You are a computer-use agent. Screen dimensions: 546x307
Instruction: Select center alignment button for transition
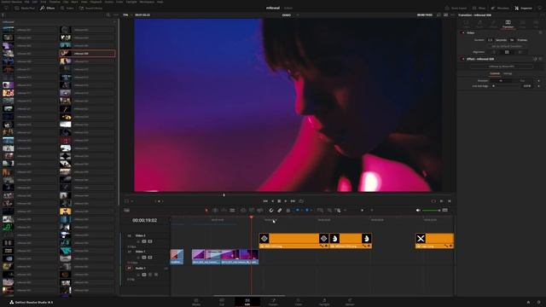click(x=507, y=52)
